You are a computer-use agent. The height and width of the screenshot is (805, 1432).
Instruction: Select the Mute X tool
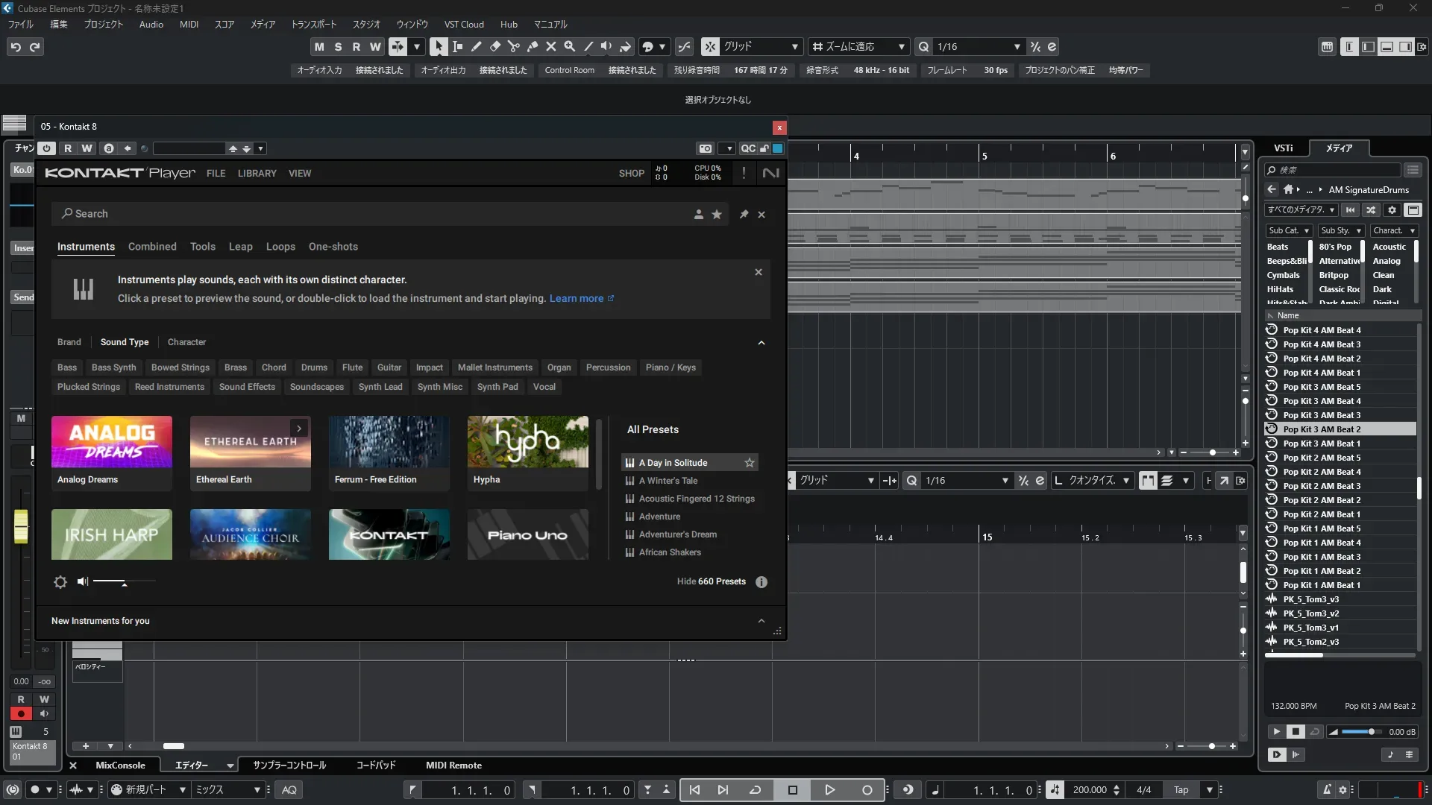tap(551, 46)
